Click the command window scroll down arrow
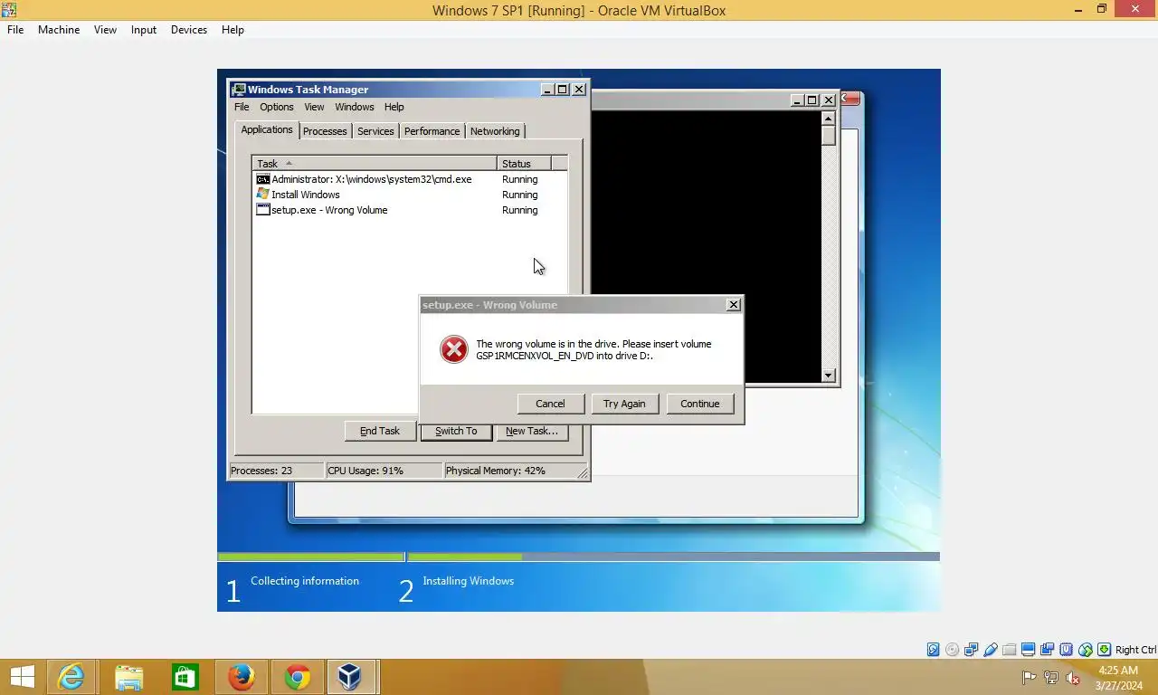The width and height of the screenshot is (1158, 695). pyautogui.click(x=828, y=376)
